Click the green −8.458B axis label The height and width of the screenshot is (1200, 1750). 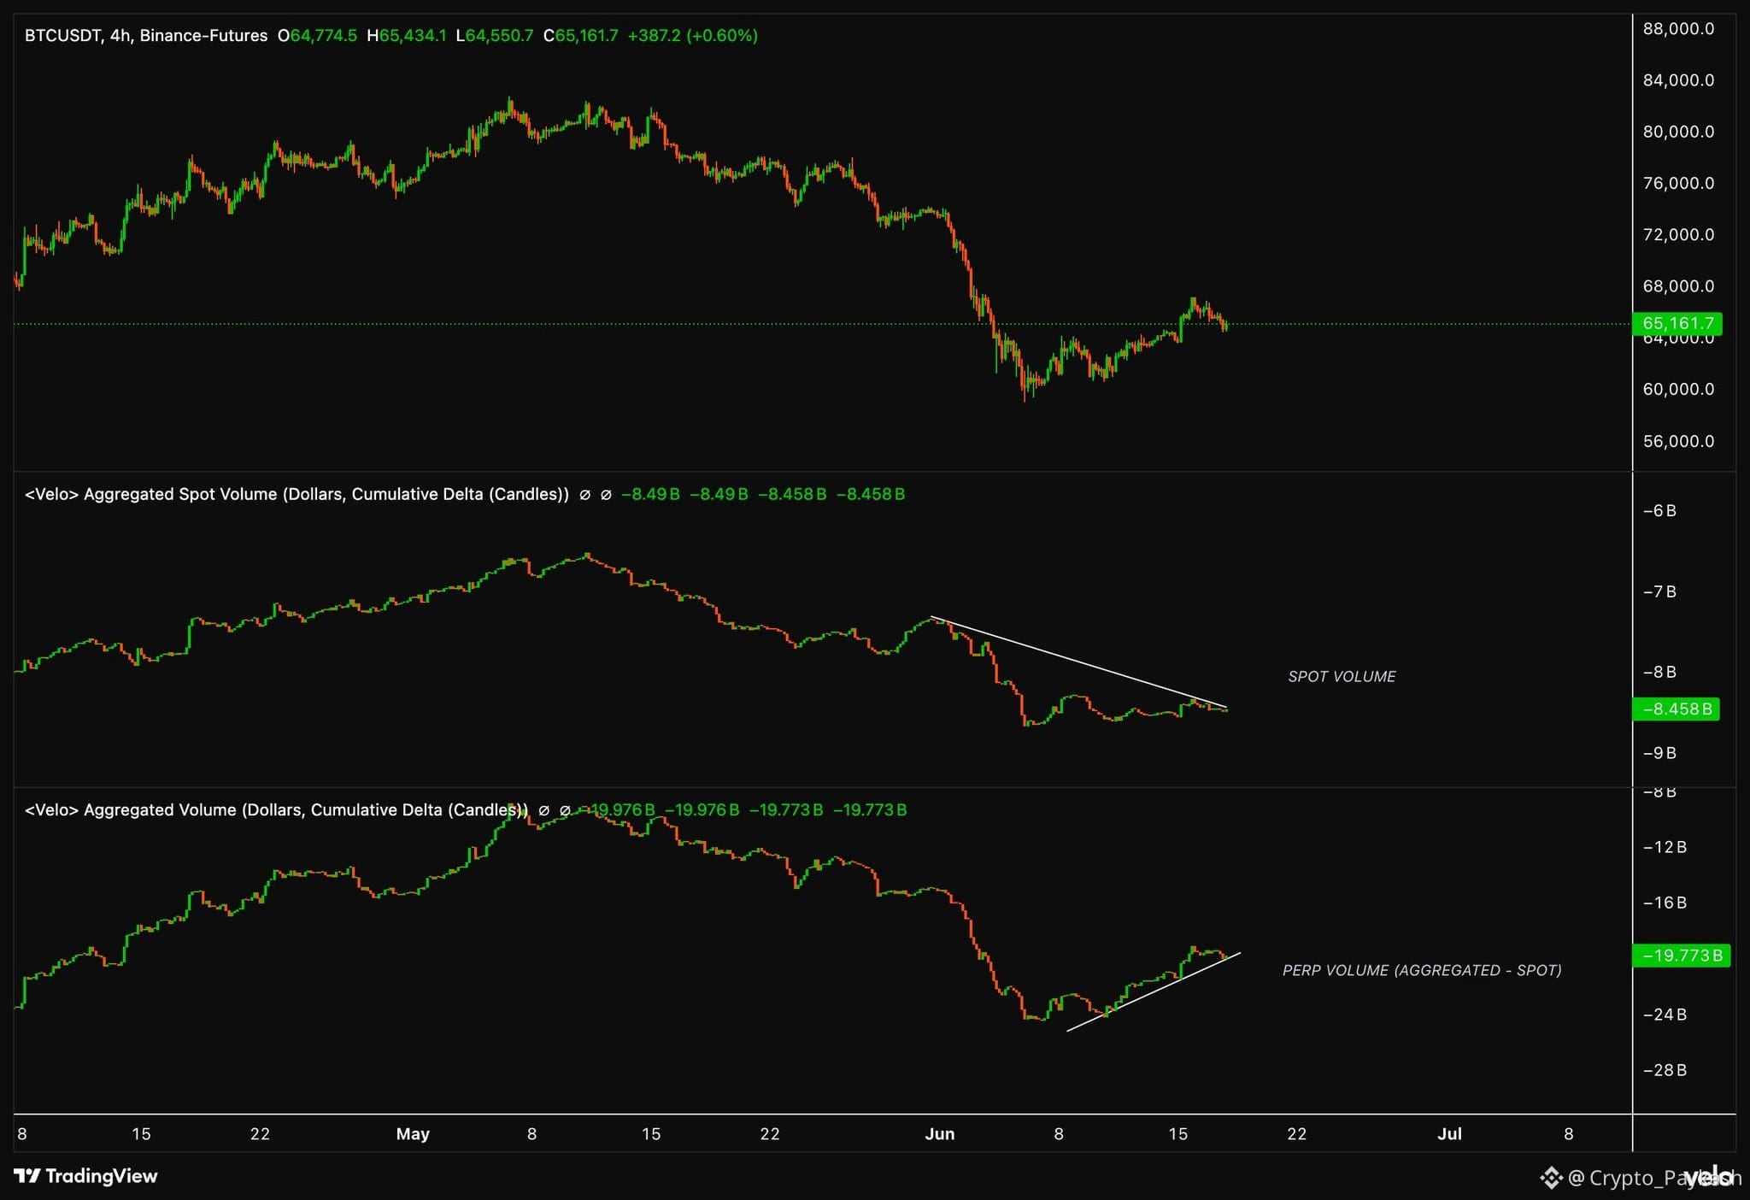(x=1677, y=709)
